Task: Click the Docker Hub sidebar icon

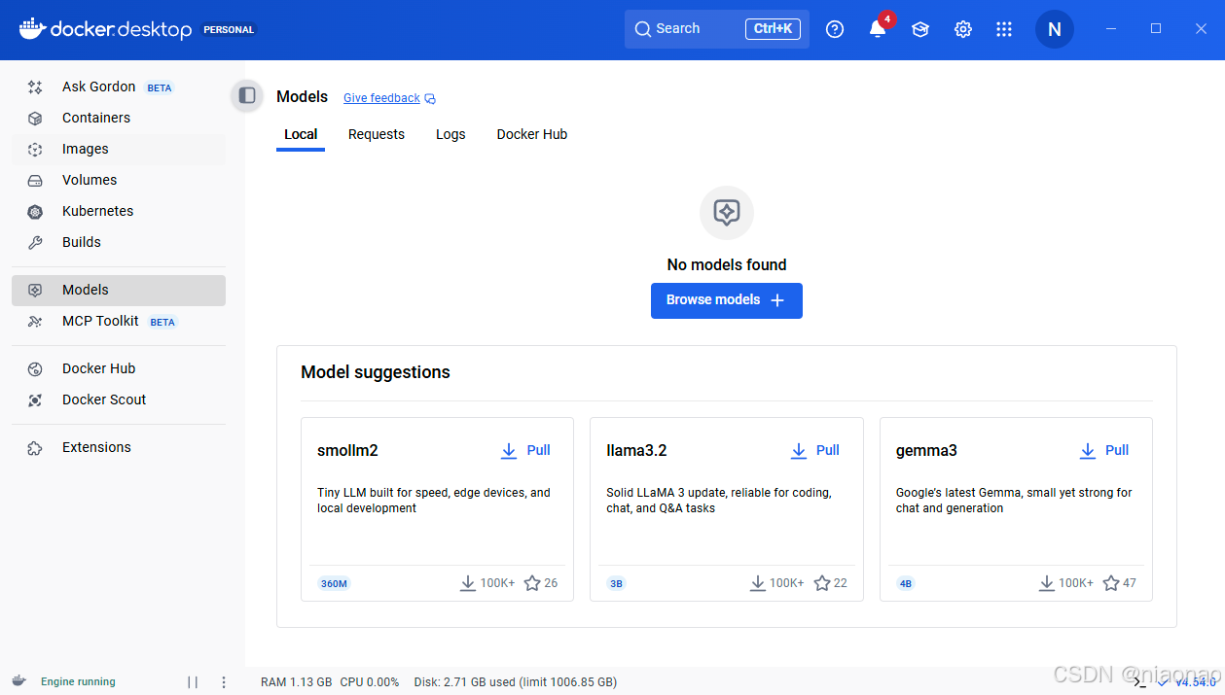Action: click(35, 368)
